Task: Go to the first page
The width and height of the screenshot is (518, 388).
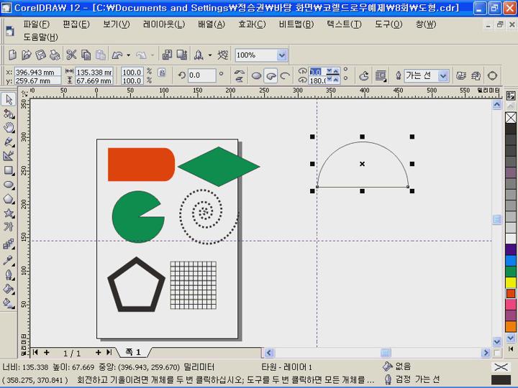Action: (x=35, y=352)
